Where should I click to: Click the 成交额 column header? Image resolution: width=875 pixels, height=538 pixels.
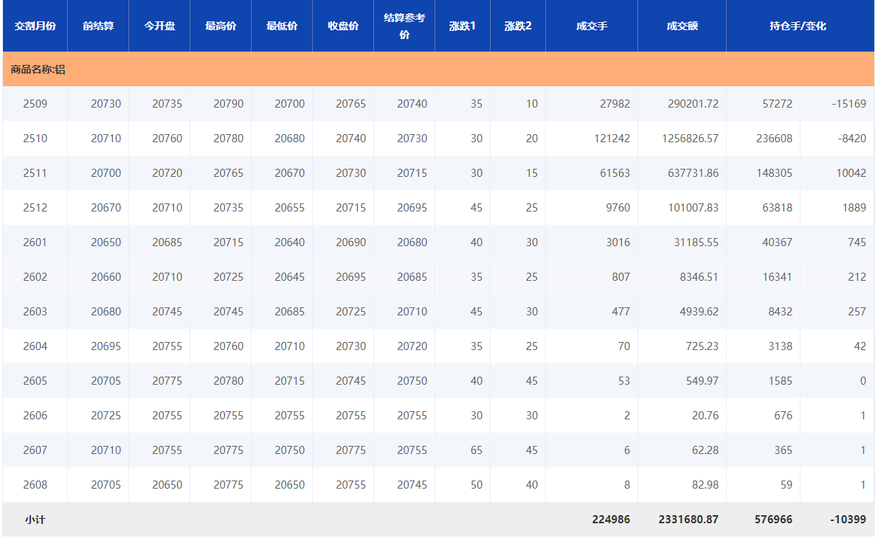682,26
